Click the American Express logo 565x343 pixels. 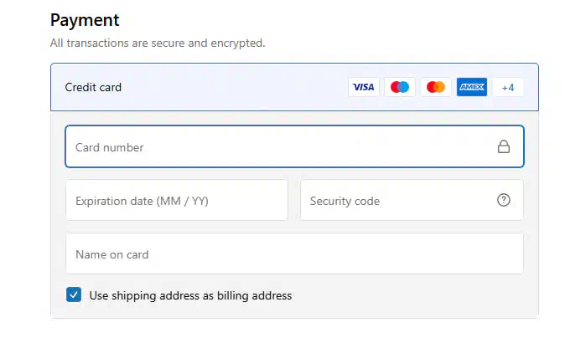click(472, 87)
